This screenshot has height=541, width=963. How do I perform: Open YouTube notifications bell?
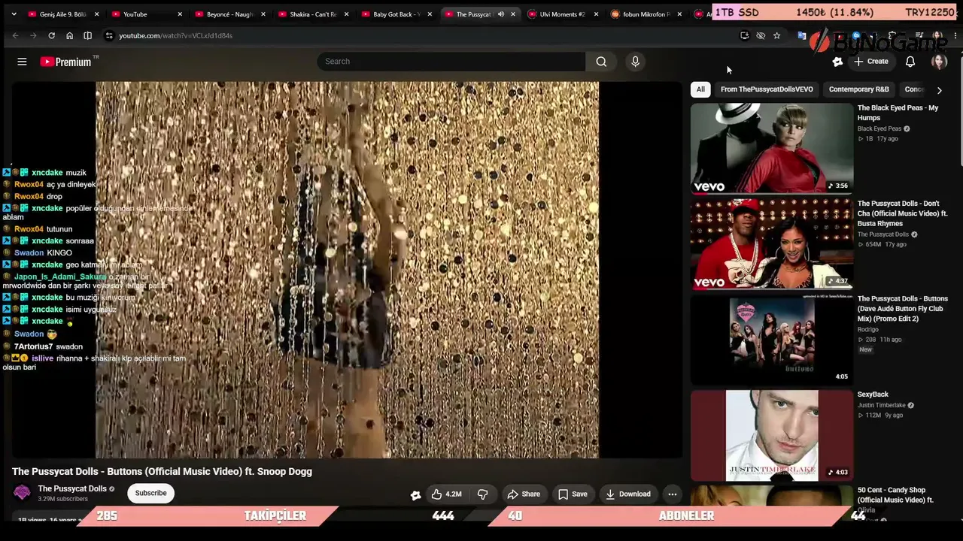click(x=910, y=62)
